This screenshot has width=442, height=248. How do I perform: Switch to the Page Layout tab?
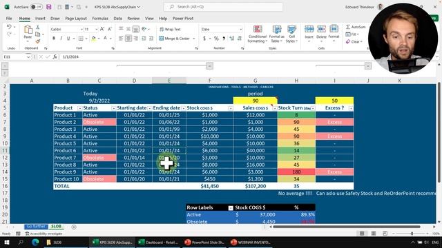[x=76, y=19]
